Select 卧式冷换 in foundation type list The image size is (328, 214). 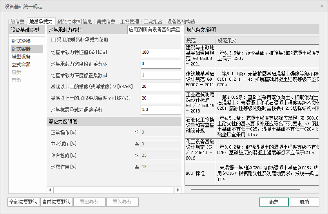21,41
